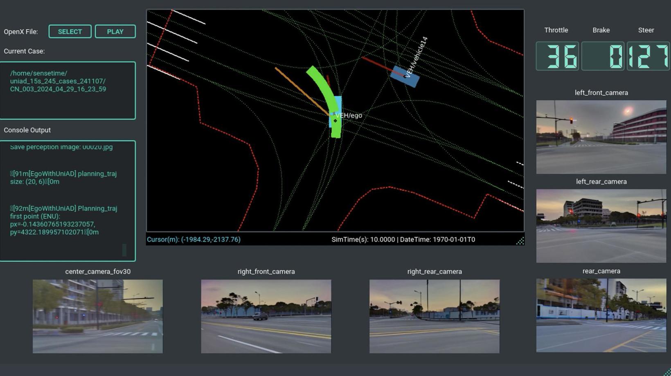
Task: Click the map view resize grip
Action: pyautogui.click(x=520, y=241)
